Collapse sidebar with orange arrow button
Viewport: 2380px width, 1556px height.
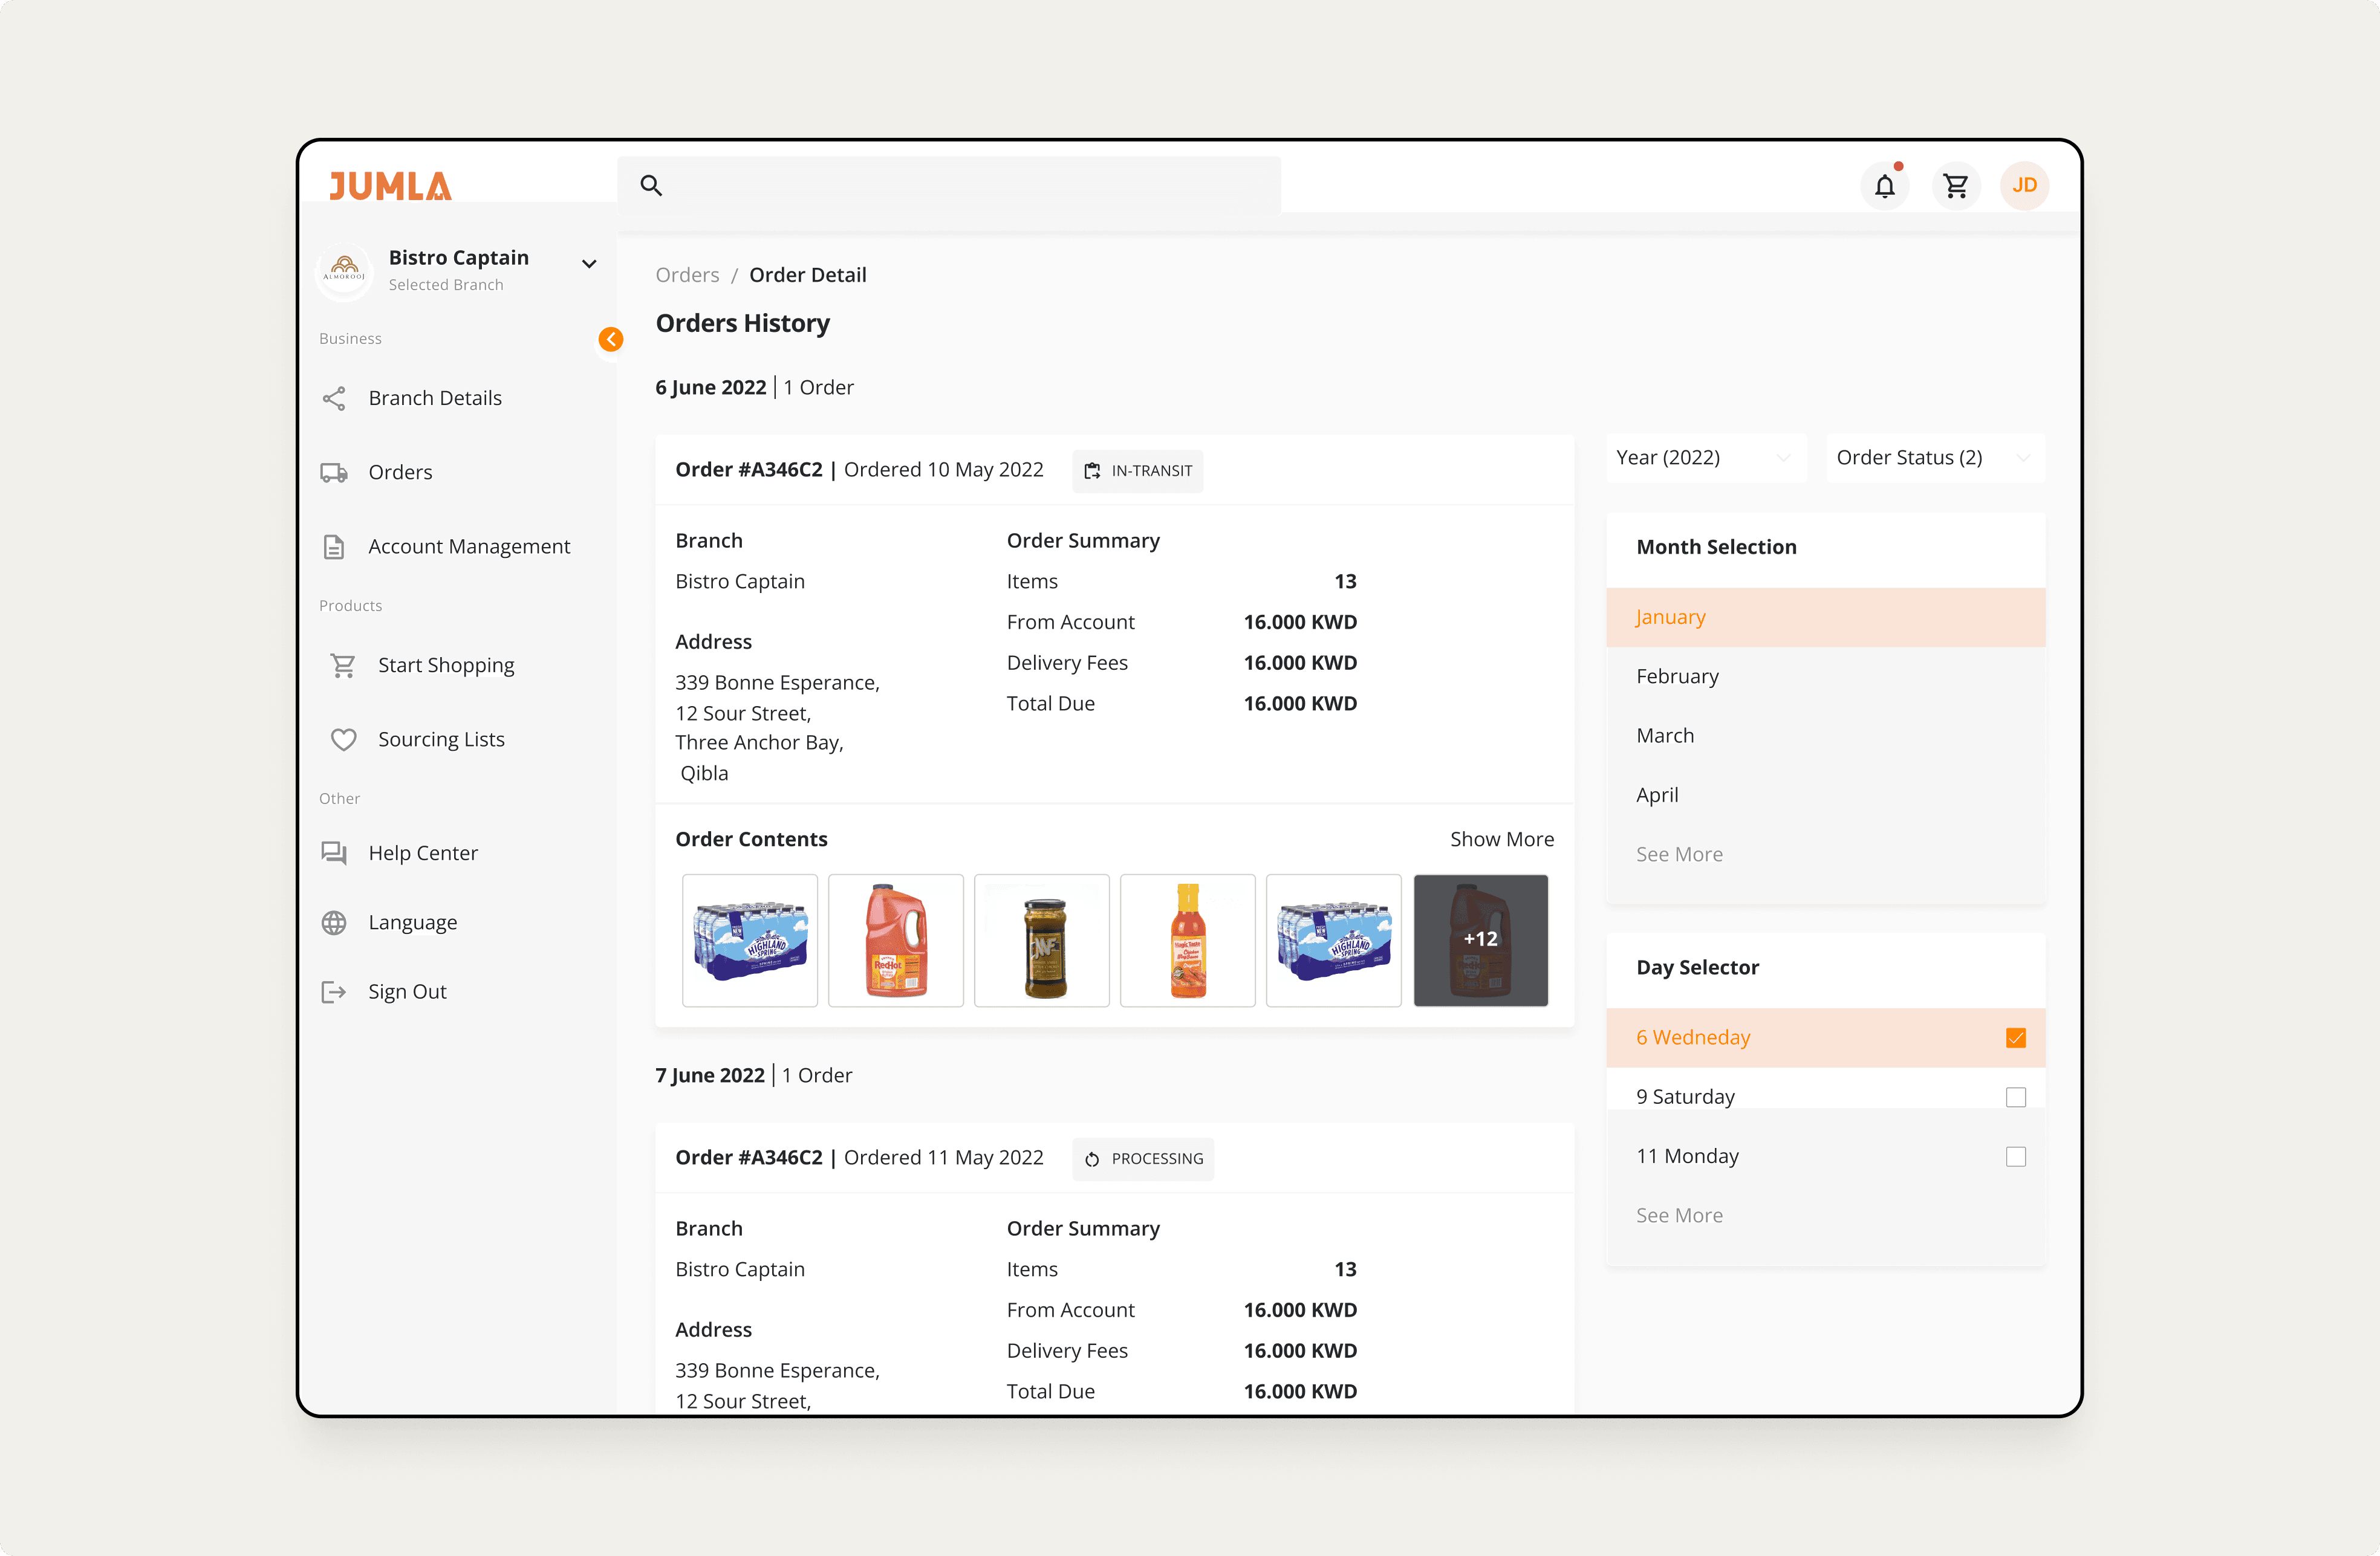click(611, 340)
